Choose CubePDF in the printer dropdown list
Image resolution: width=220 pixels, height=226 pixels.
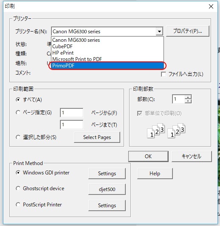pyautogui.click(x=107, y=46)
